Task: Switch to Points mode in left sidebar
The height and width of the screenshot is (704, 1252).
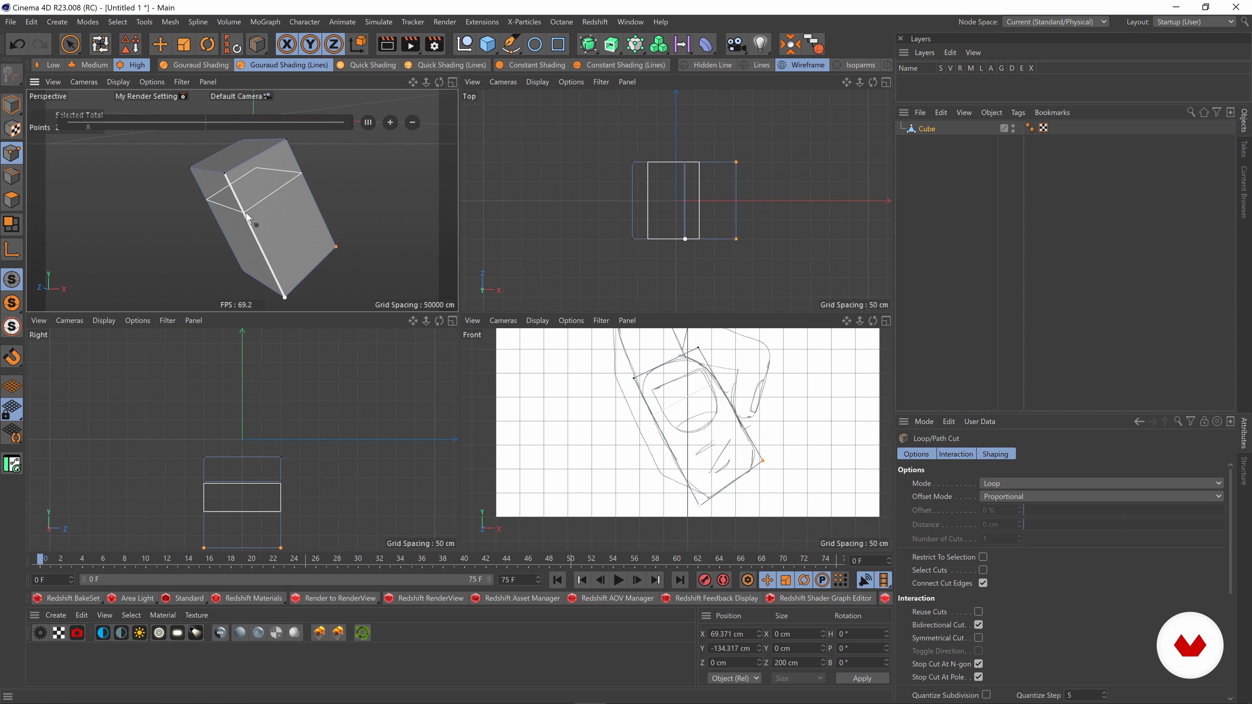Action: pyautogui.click(x=12, y=153)
